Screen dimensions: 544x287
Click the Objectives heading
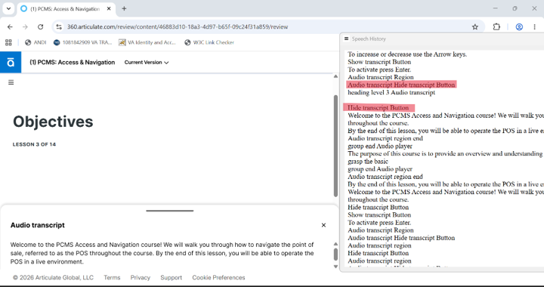pyautogui.click(x=53, y=122)
